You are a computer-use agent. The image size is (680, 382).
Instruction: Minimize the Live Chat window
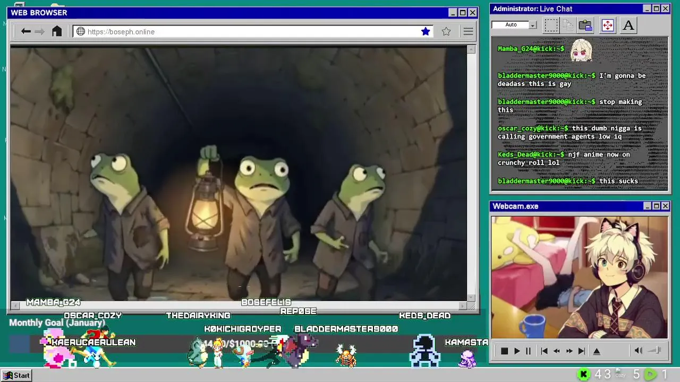click(647, 8)
